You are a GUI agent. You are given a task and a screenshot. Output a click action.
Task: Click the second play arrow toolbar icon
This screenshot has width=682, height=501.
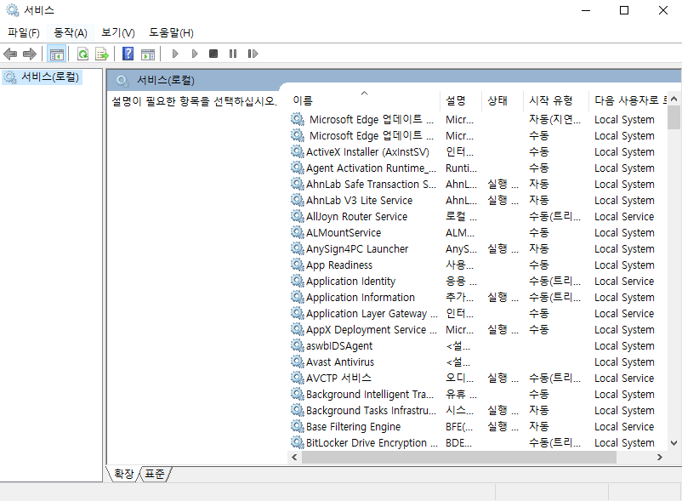[195, 54]
